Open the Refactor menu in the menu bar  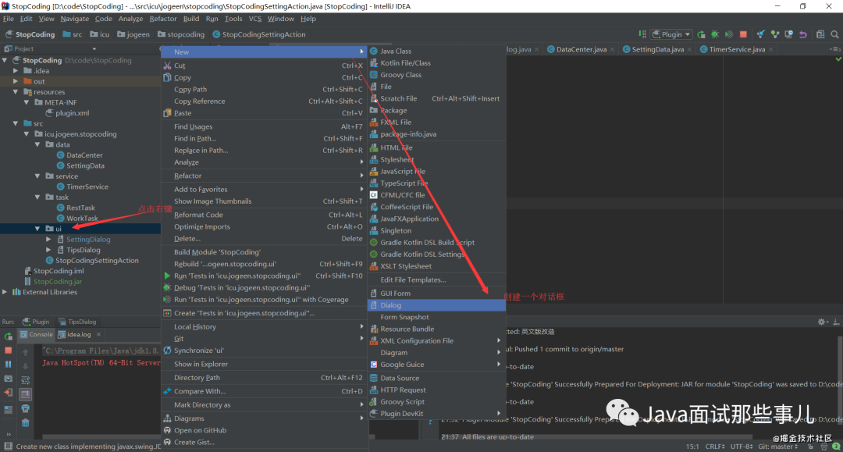click(x=163, y=19)
